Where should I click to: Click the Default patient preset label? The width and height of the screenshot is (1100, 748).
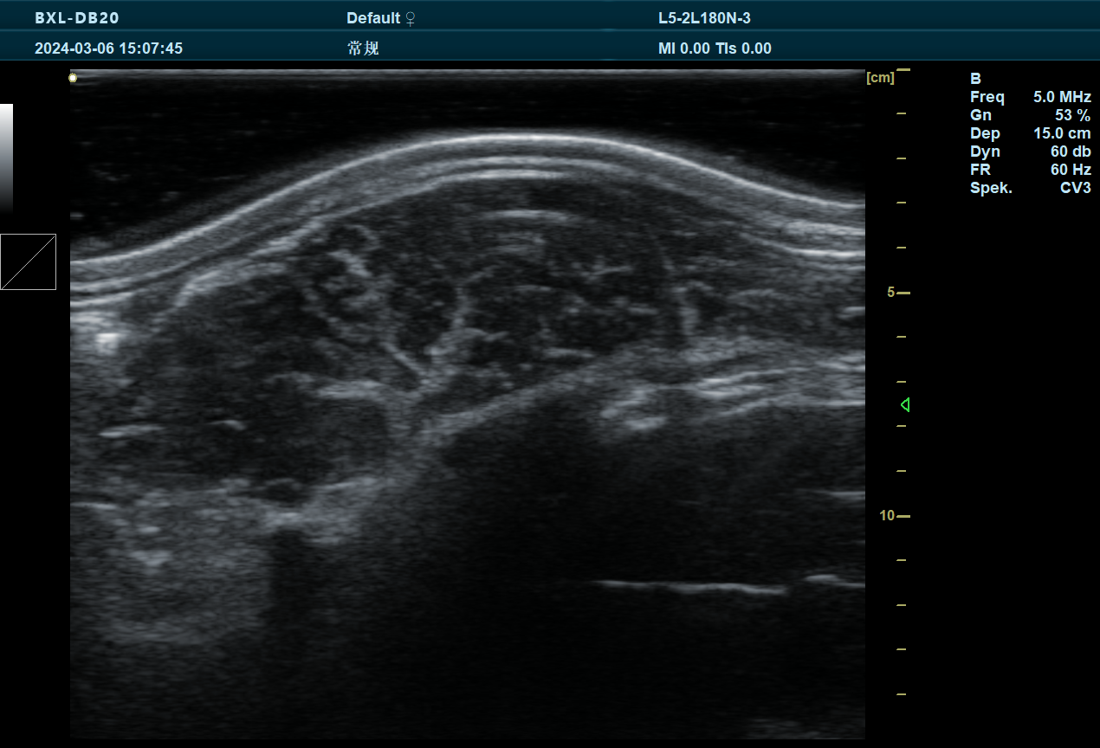tap(373, 18)
